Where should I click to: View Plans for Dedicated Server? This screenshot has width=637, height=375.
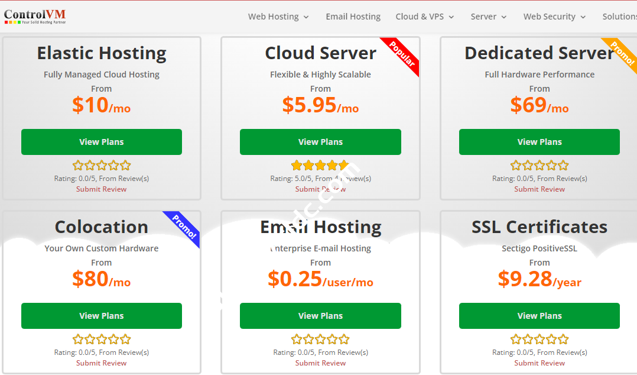(x=539, y=142)
